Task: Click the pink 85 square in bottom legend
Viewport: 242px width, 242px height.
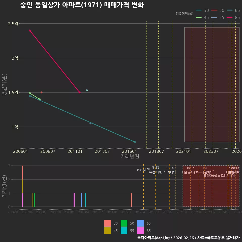Action: [x=140, y=230]
